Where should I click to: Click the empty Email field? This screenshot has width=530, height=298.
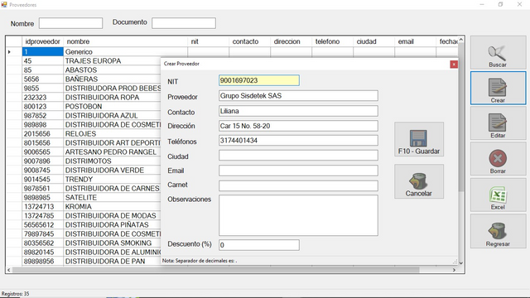click(x=298, y=171)
